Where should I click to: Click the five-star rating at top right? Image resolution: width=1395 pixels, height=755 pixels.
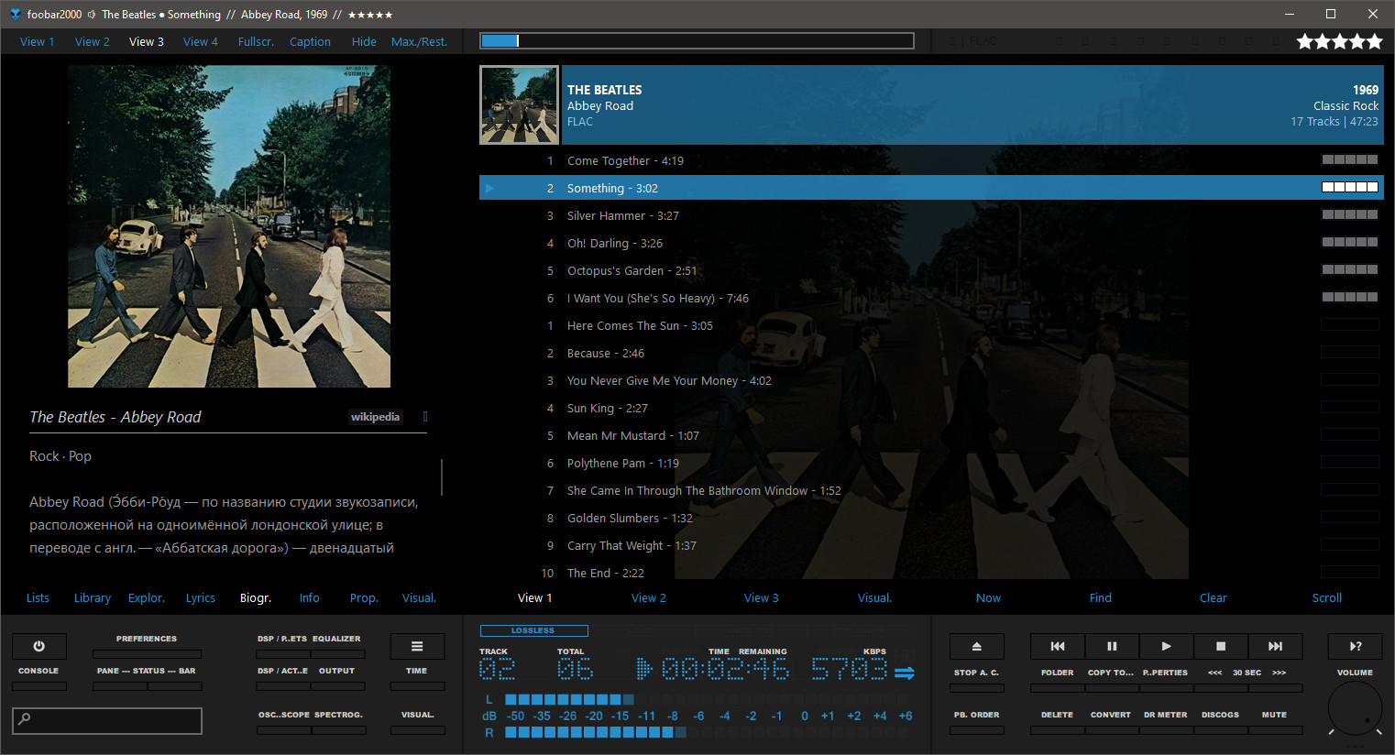point(1339,41)
